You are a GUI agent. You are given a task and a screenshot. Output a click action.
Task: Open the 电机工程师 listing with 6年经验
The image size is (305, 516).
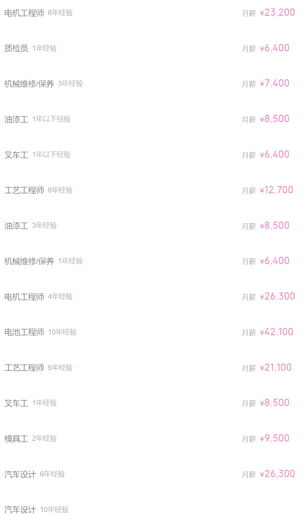point(24,13)
